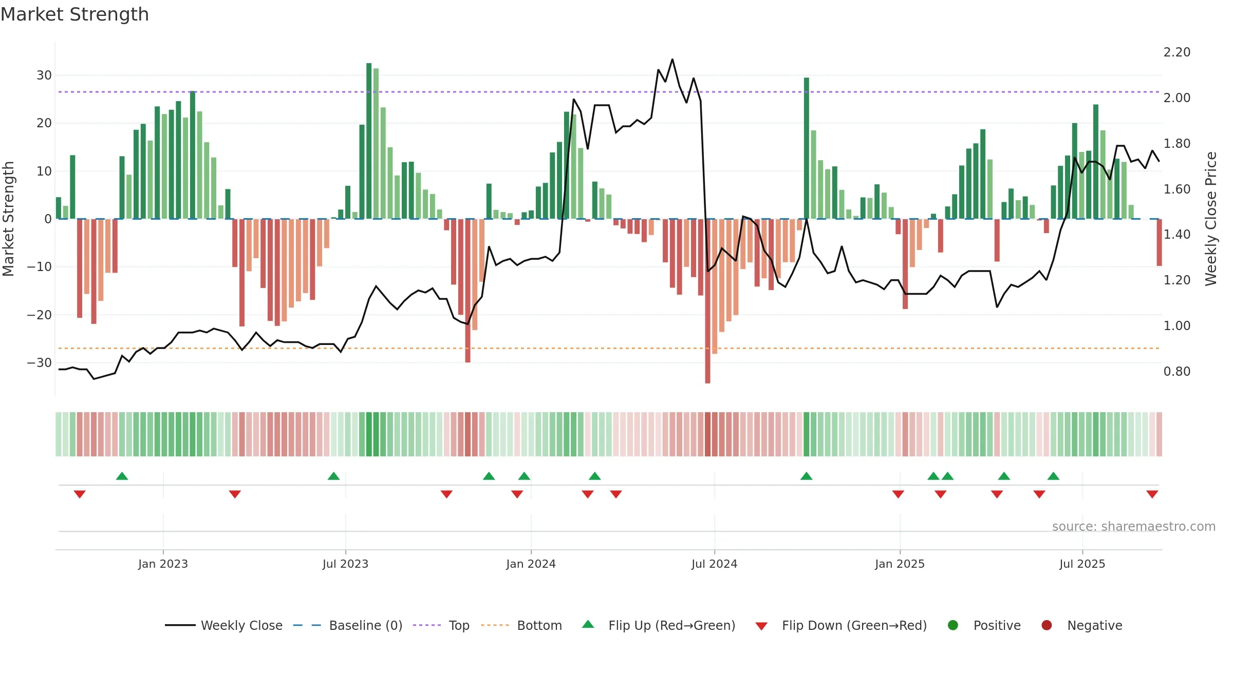Viewport: 1233px width, 693px height.
Task: Toggle the Flip Up (Red→Green) legend label
Action: [x=672, y=626]
